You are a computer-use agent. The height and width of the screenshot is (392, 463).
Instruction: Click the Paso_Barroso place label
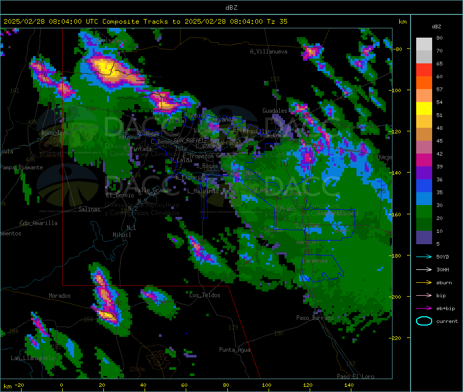pos(315,318)
